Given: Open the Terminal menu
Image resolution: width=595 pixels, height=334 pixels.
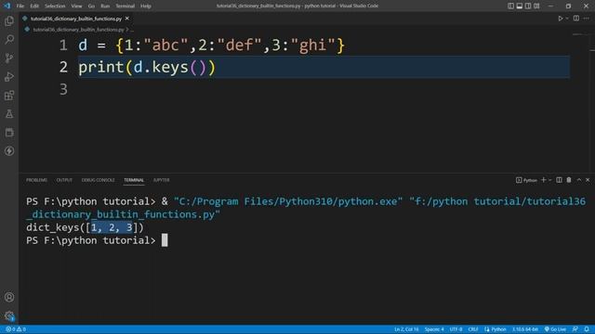Looking at the screenshot, I should coord(125,6).
